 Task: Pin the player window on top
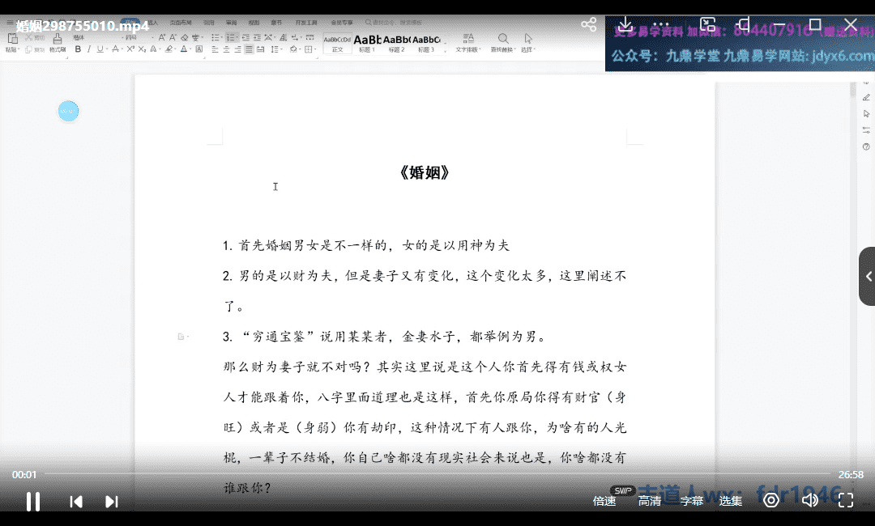click(744, 25)
